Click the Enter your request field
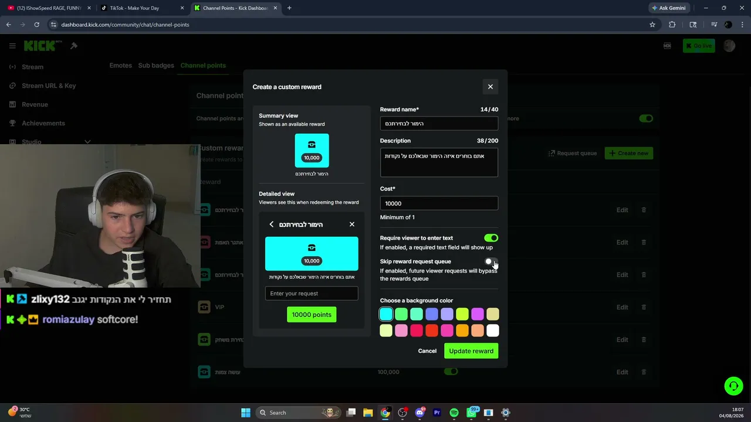Screen dimensions: 751x422 point(312,294)
